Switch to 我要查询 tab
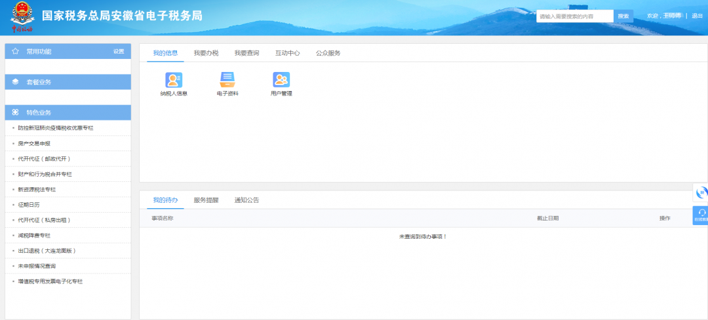 [246, 53]
